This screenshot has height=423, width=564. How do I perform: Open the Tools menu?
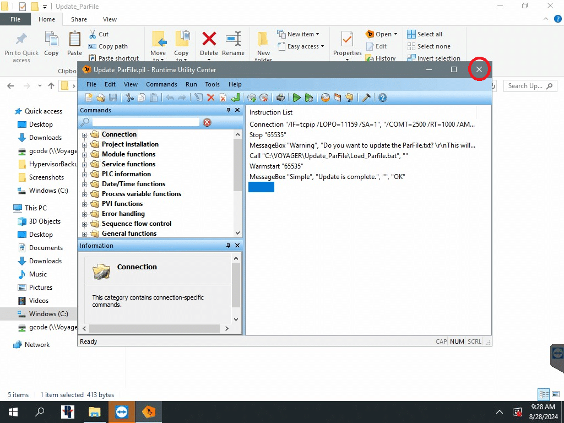pyautogui.click(x=212, y=84)
